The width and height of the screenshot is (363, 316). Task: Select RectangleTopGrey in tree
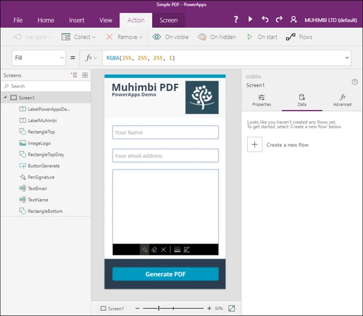46,155
